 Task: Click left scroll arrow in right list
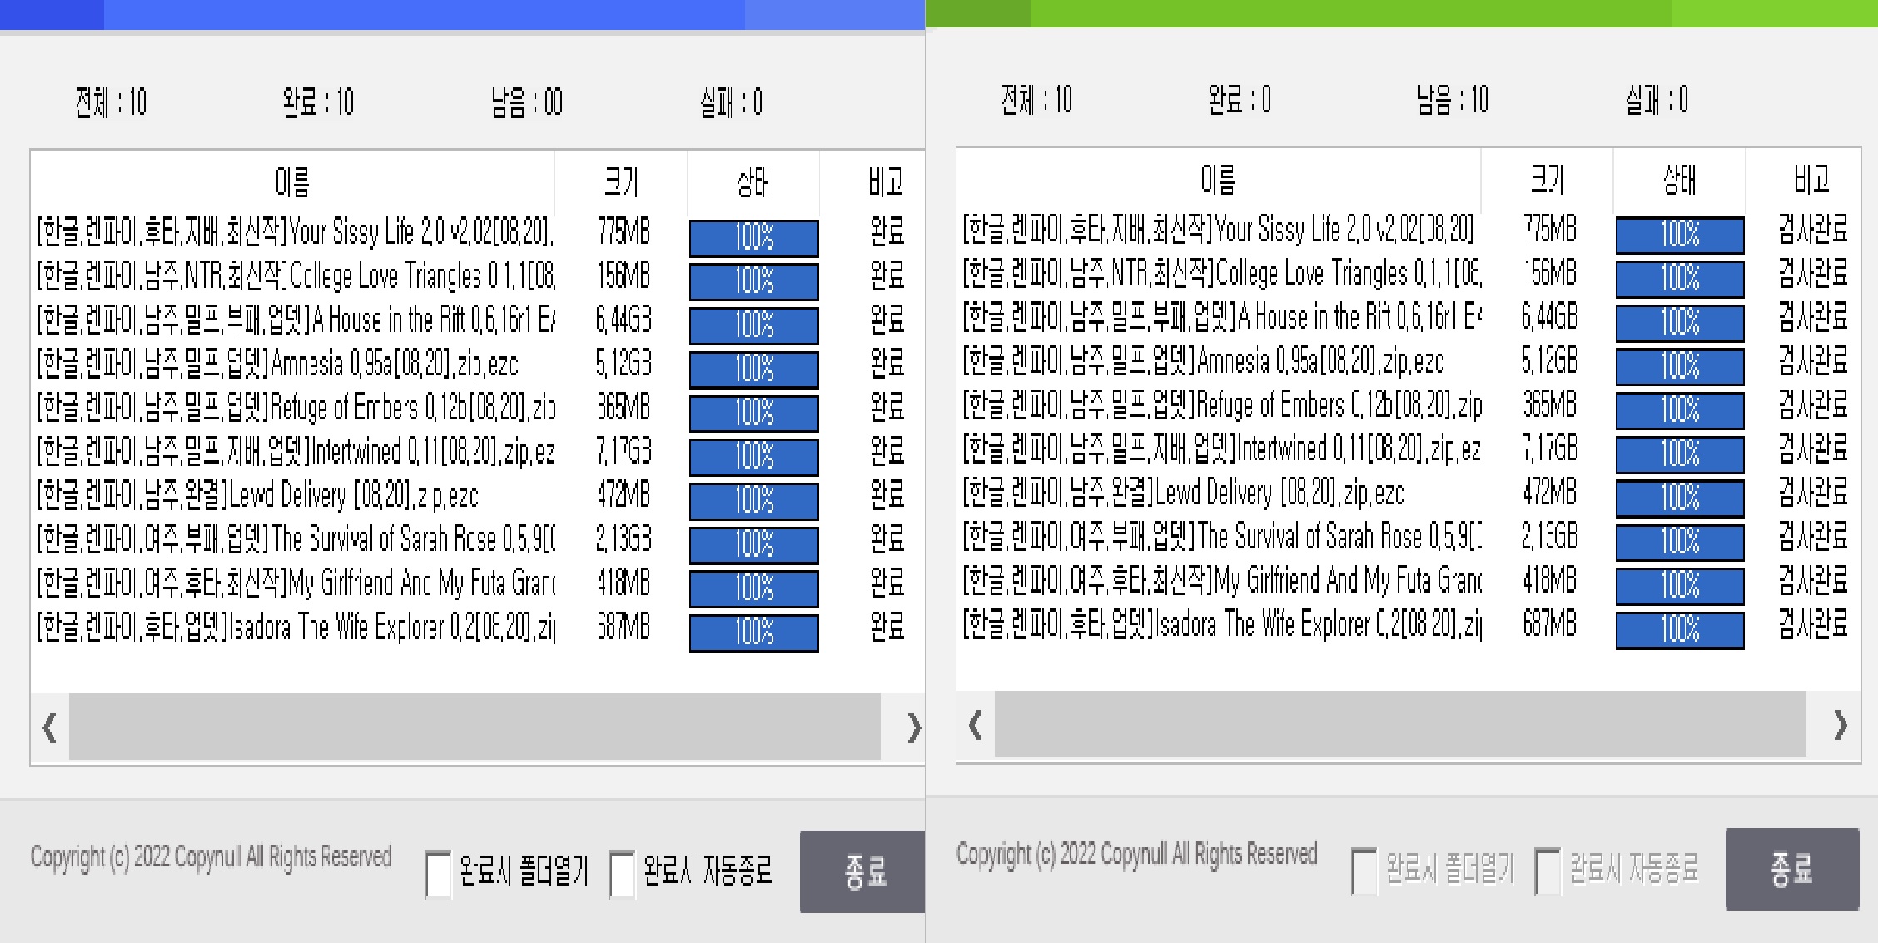976,725
